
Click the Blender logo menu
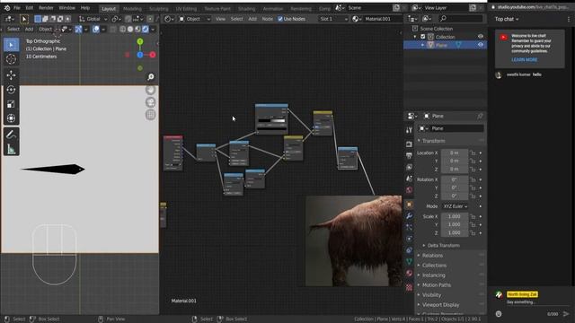(7, 8)
